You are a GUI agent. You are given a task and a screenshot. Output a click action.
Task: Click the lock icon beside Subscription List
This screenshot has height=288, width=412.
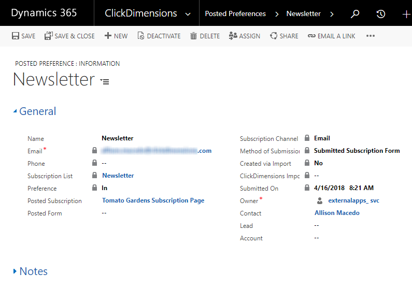coord(95,175)
